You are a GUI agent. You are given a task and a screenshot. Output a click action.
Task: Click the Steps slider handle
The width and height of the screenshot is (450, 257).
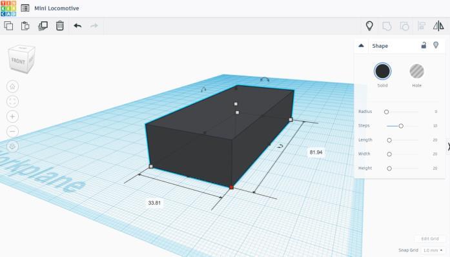[401, 126]
